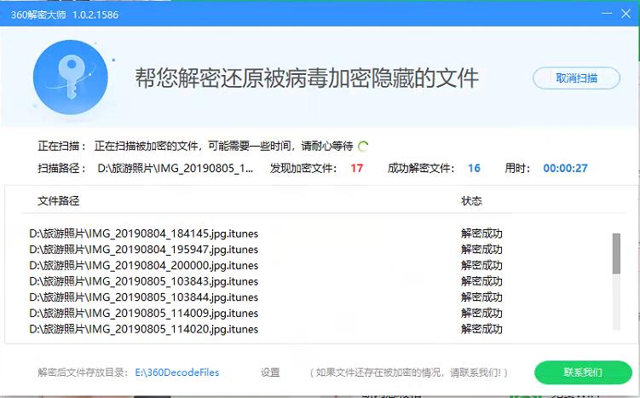Screen dimensions: 640x398
Task: Click the green 联系我们 button
Action: coord(583,372)
